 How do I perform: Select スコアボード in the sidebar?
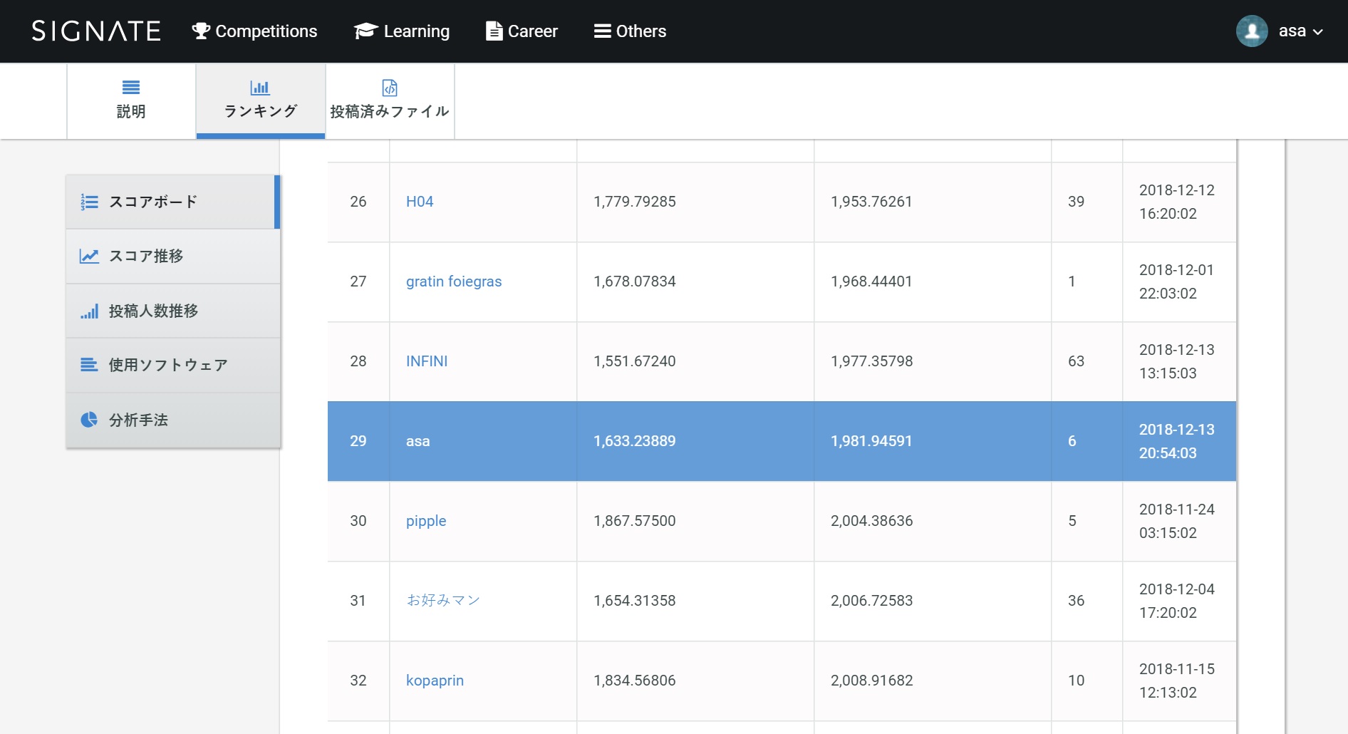pos(173,202)
